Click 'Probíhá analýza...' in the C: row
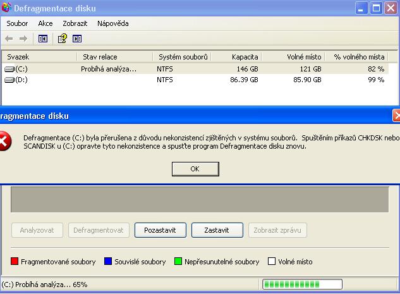Viewport: 400px width, 294px height. 109,69
